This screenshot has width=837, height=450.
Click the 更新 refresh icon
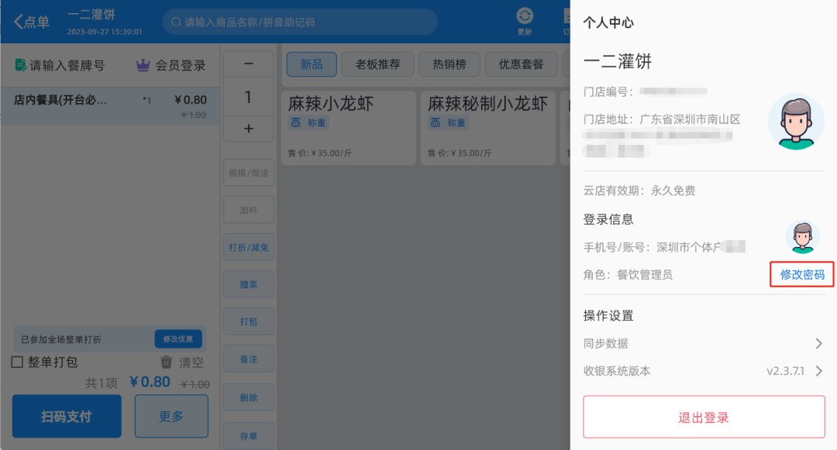click(525, 17)
